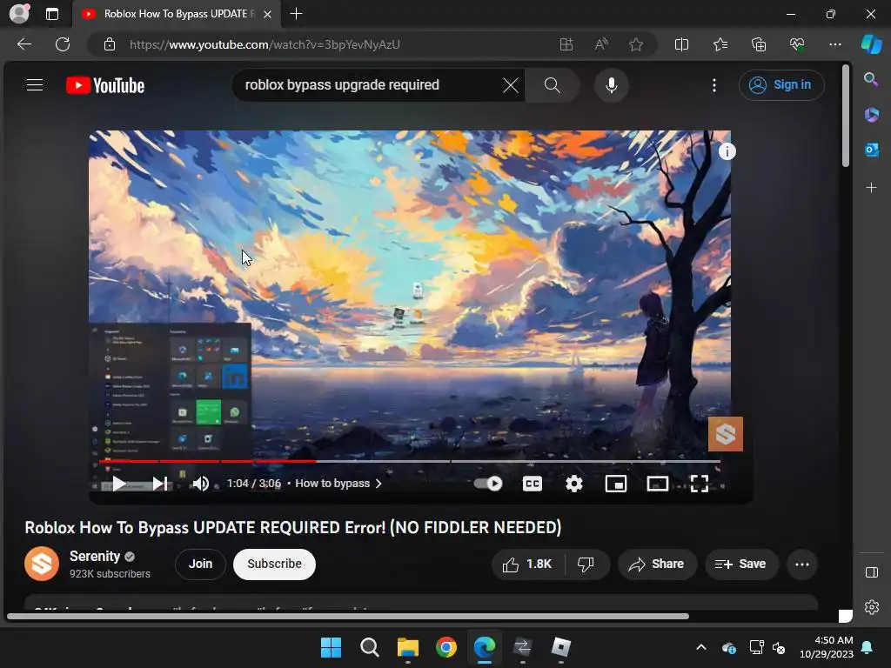Image resolution: width=891 pixels, height=668 pixels.
Task: Switch to the miniplayer
Action: pyautogui.click(x=615, y=484)
